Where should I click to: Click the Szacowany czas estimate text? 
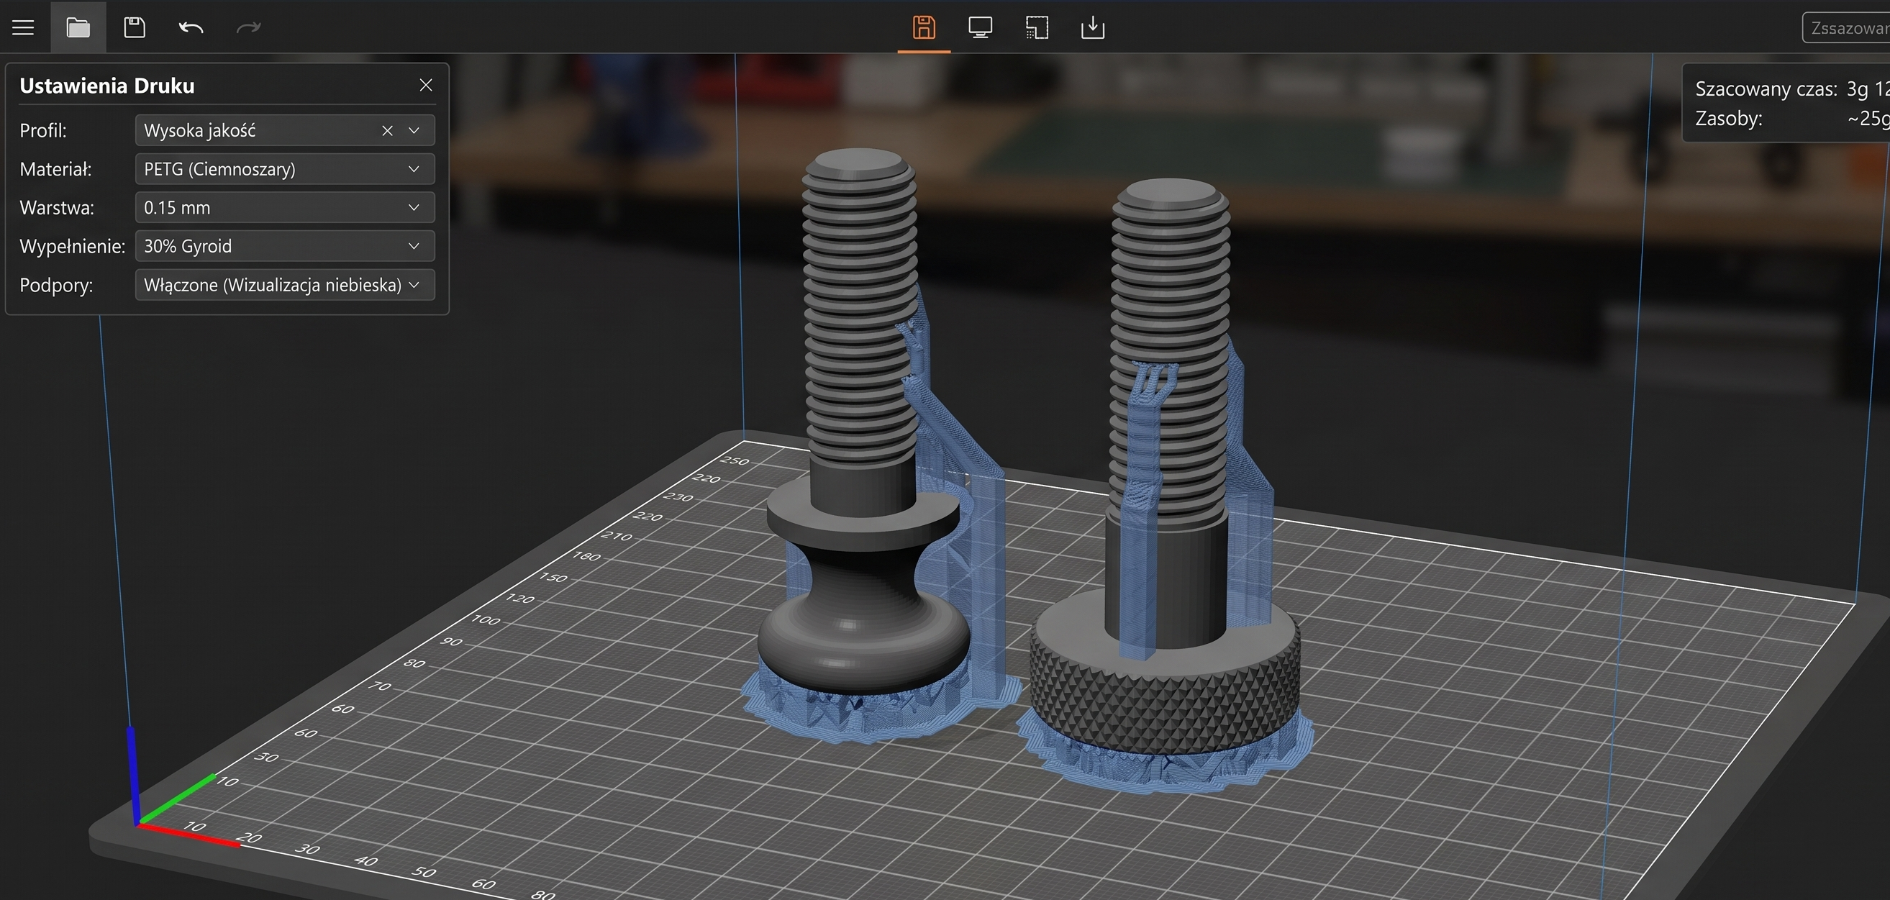(1791, 88)
